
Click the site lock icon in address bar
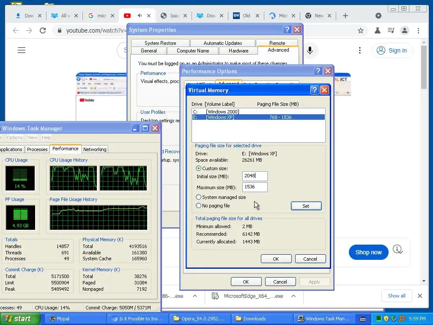coord(59,30)
